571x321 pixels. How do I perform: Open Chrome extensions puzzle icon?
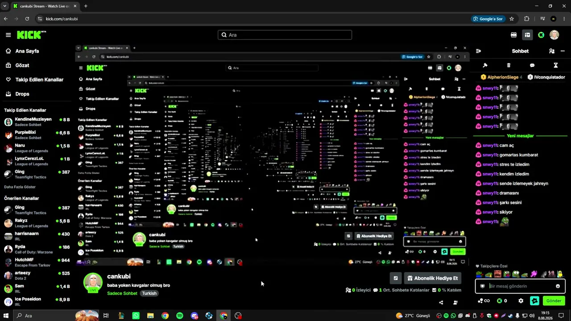527,19
